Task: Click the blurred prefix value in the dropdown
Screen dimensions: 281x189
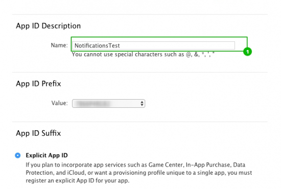Action: 93,103
